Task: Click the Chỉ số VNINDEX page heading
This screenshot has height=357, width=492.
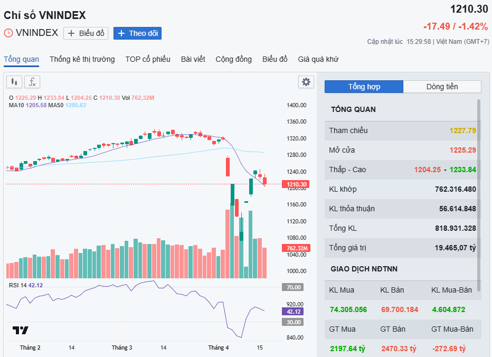Action: tap(45, 15)
